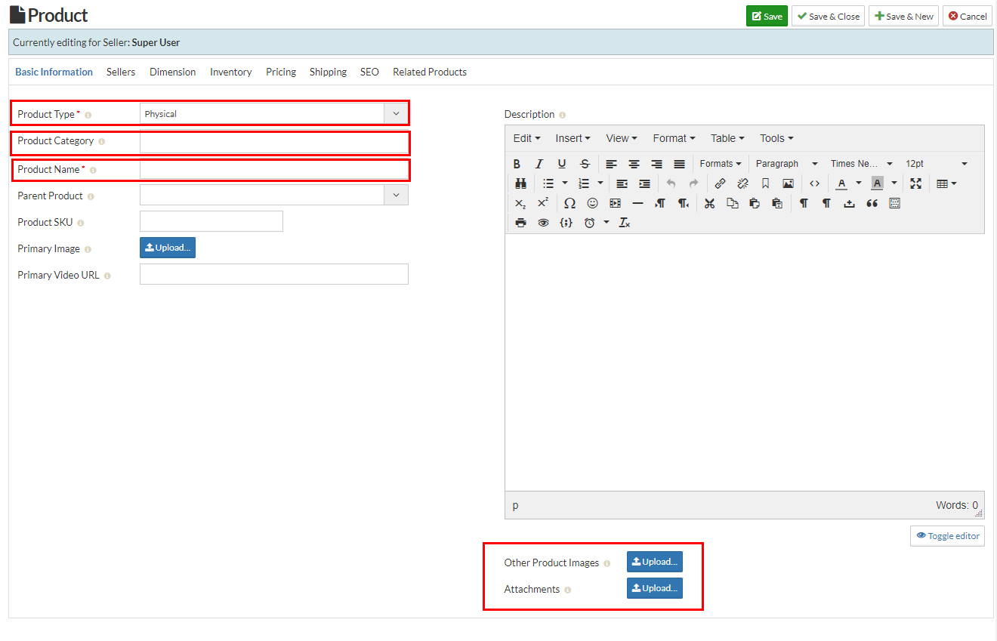Toggle bold formatting in the Description editor
Screen dimensions: 997x641
pos(517,163)
